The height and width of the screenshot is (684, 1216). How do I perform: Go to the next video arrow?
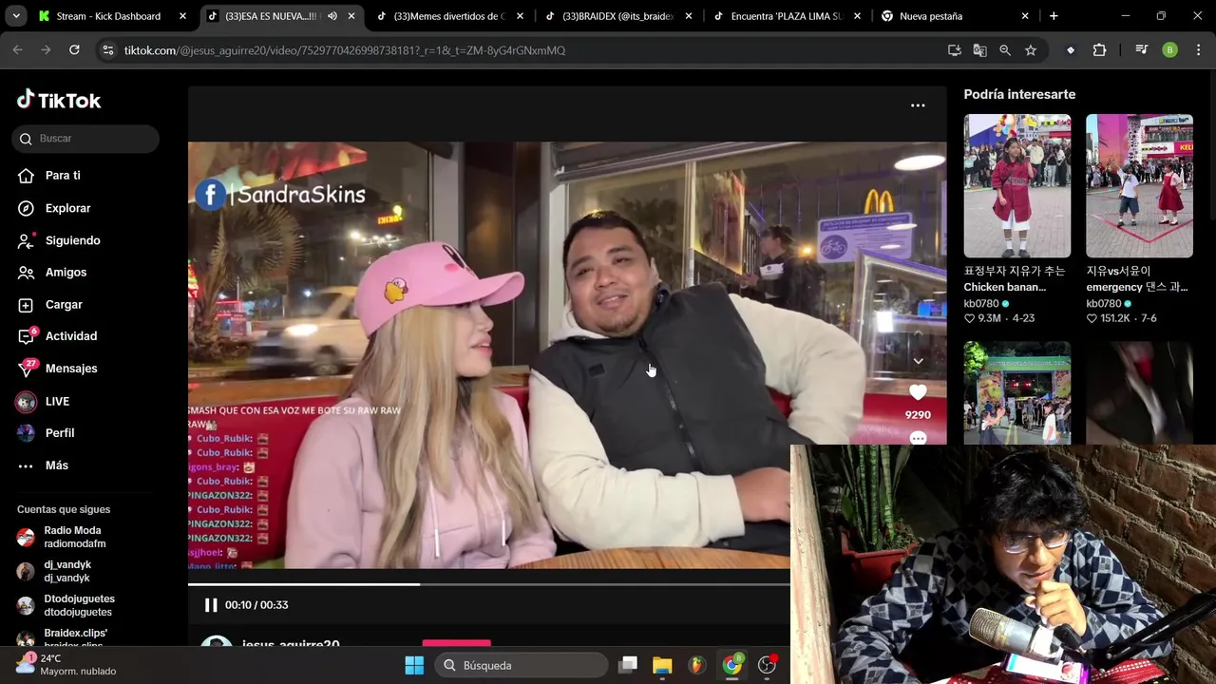(918, 361)
